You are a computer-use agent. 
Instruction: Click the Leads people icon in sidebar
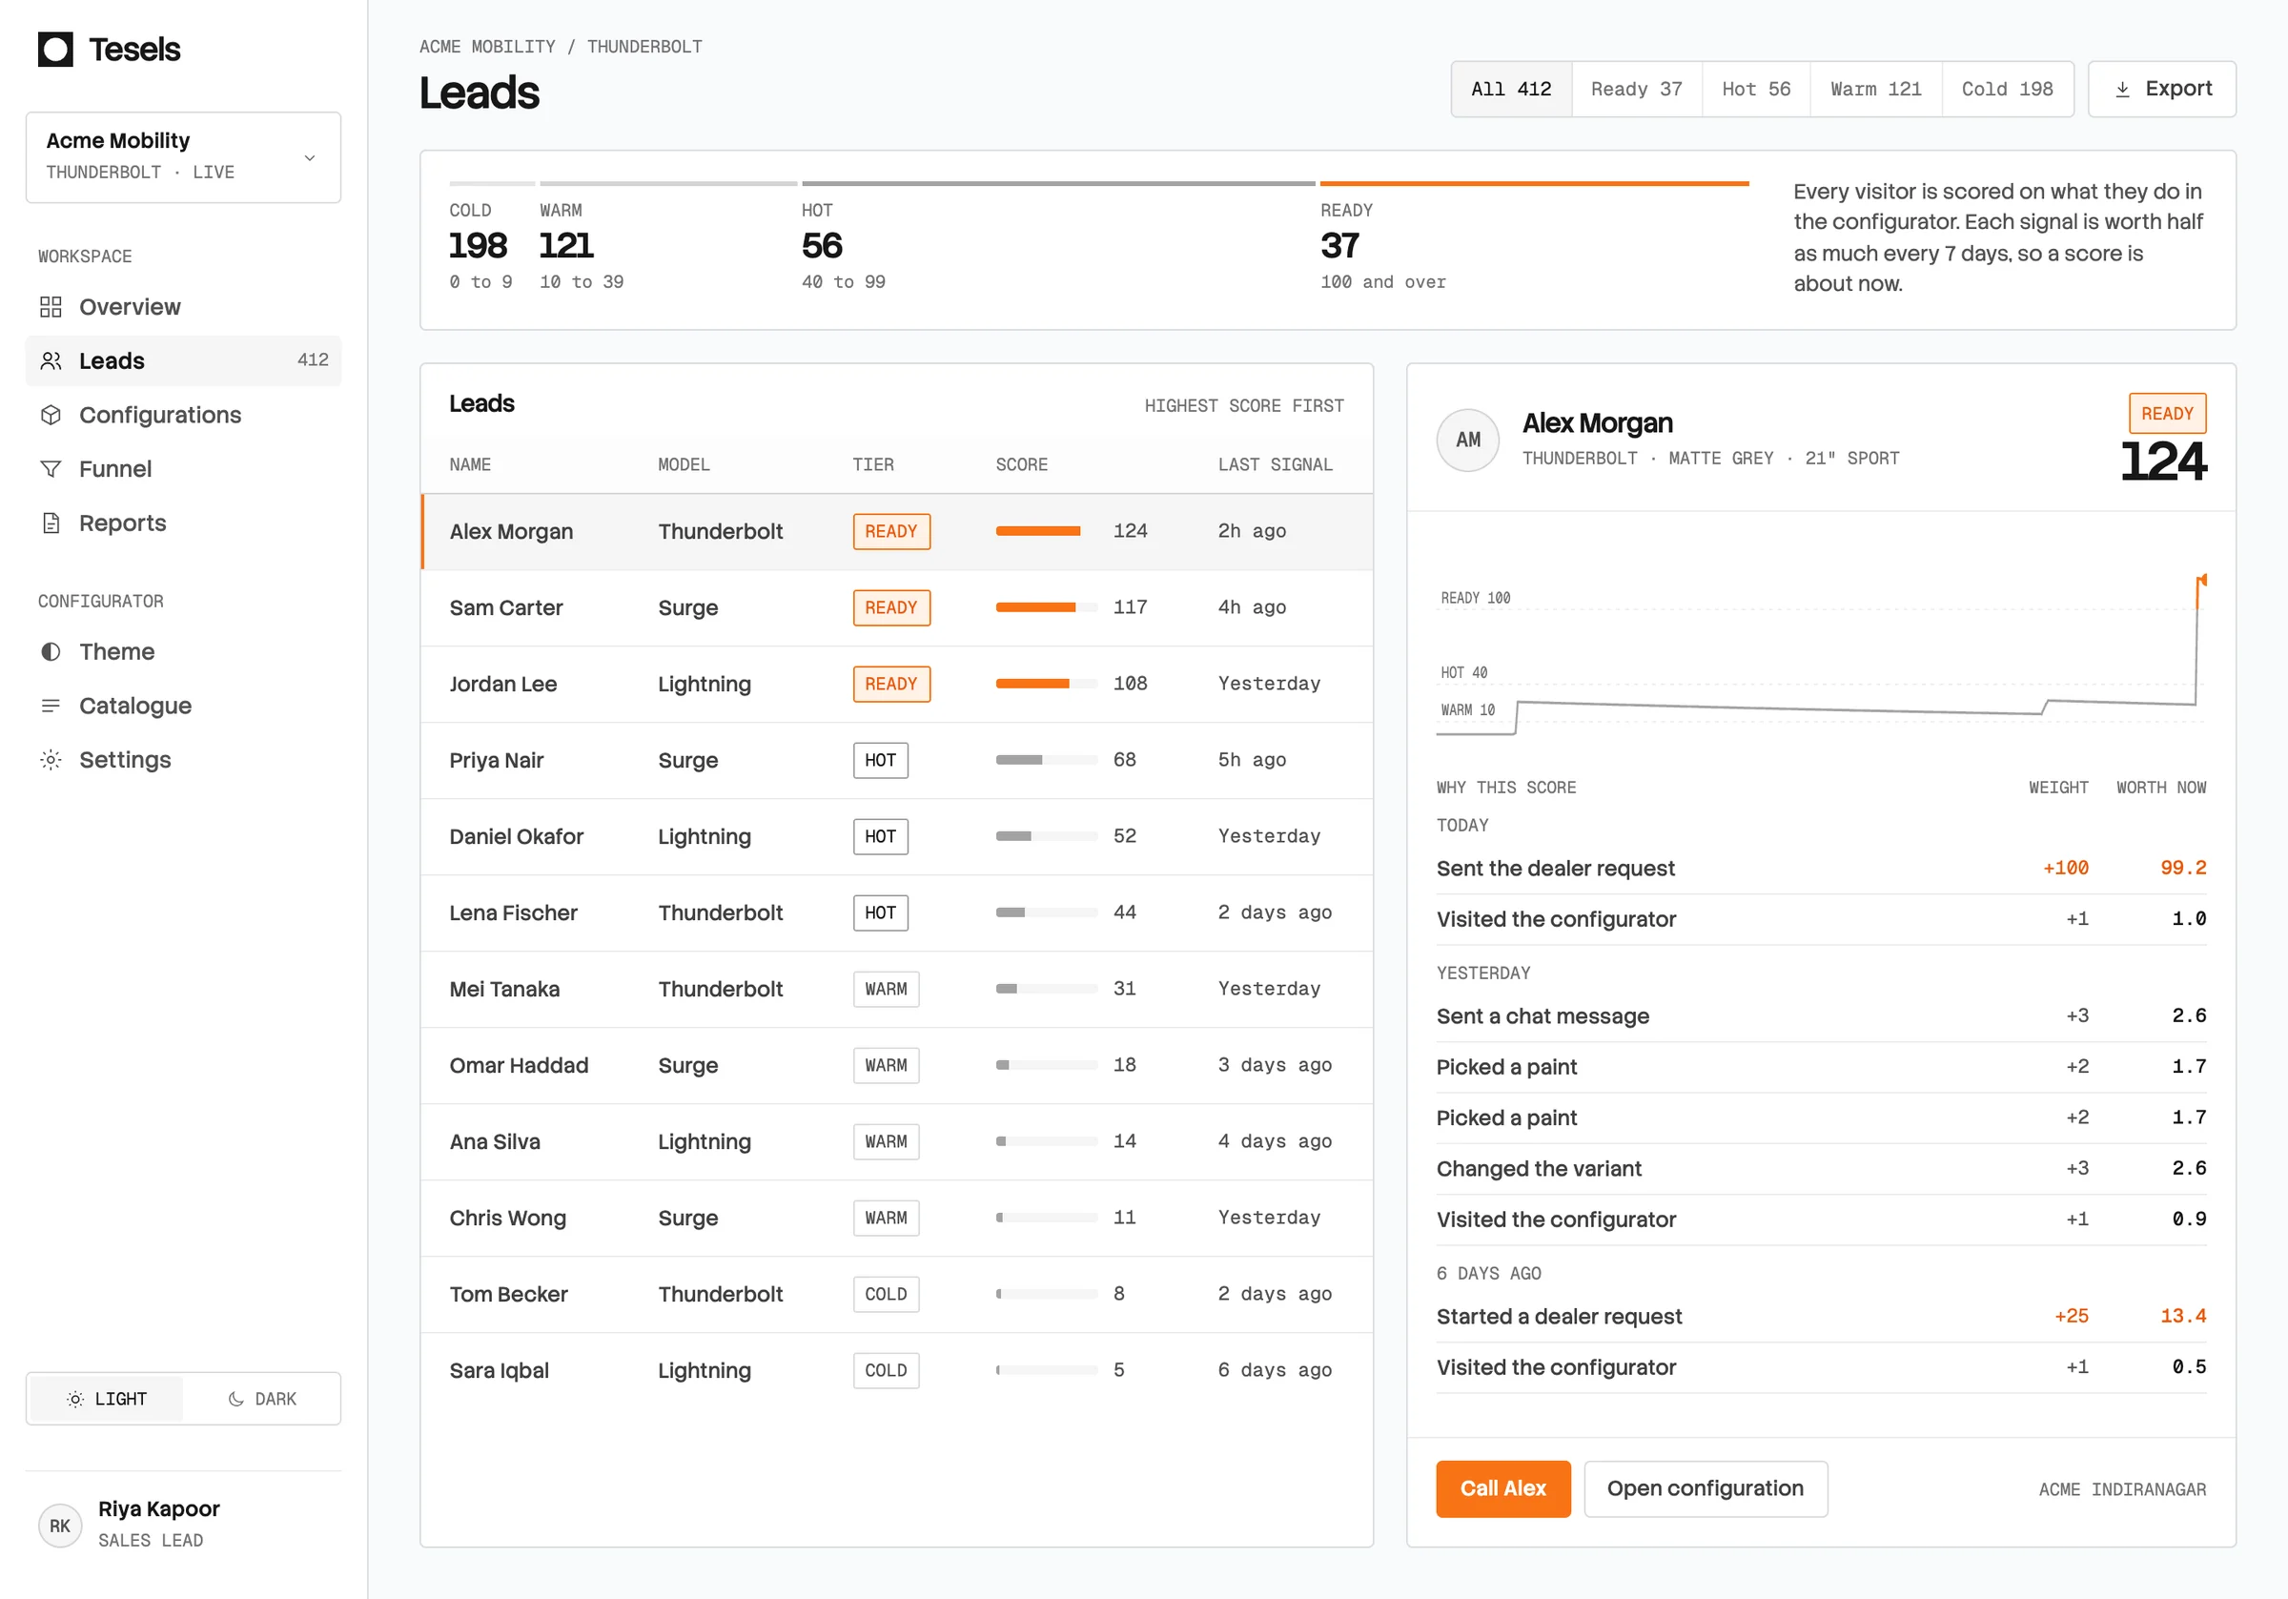[51, 360]
